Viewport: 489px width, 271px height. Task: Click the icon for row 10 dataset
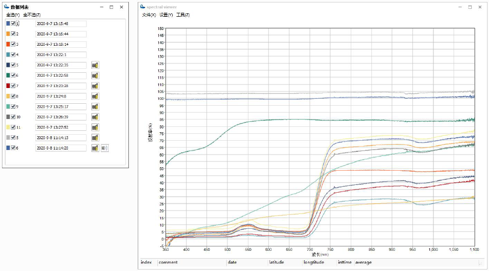[x=95, y=117]
